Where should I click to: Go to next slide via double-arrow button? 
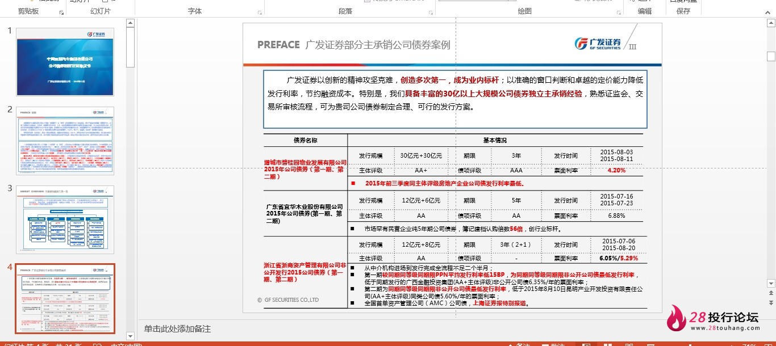tap(771, 304)
